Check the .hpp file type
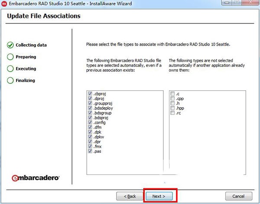Viewport: 260px width, 204px height. (x=173, y=108)
